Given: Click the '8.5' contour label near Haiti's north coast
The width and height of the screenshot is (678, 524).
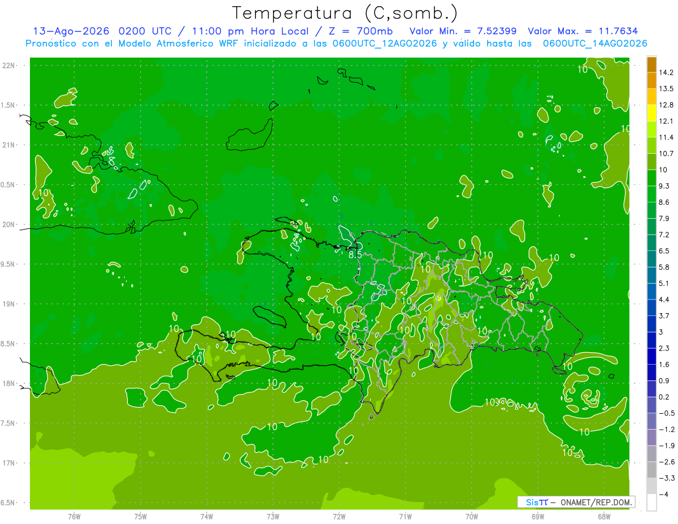Looking at the screenshot, I should [355, 254].
